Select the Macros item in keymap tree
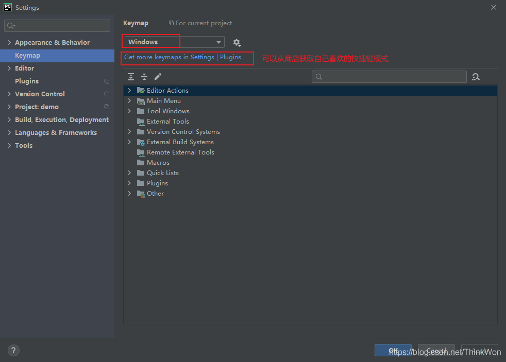The height and width of the screenshot is (362, 506). [158, 163]
